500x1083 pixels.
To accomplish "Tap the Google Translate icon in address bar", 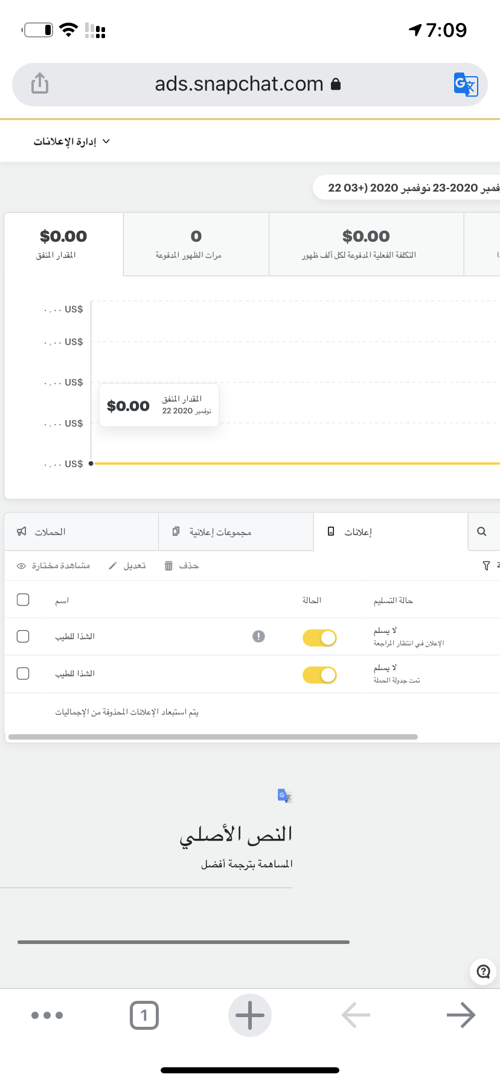I will (x=466, y=85).
